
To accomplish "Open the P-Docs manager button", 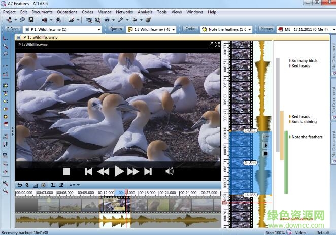I will (12, 29).
